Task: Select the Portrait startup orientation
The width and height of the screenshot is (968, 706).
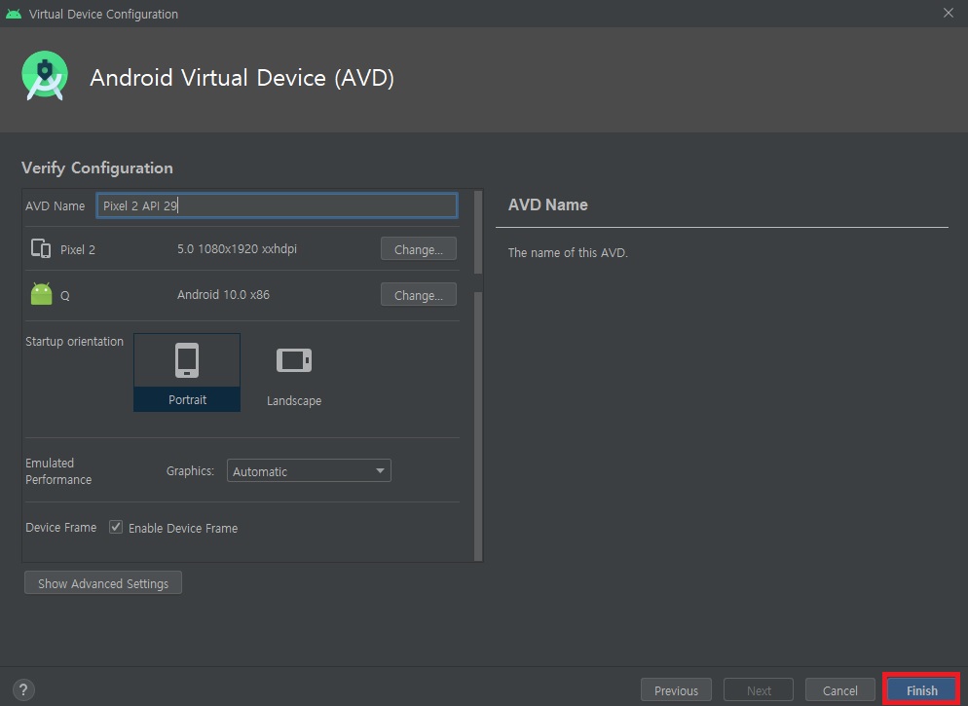Action: [x=187, y=372]
